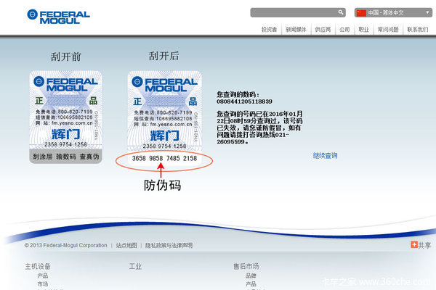Open the 投资者 menu item
The image size is (436, 290).
270,30
